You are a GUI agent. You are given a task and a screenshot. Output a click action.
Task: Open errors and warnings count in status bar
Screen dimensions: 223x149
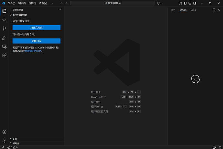click(13, 147)
